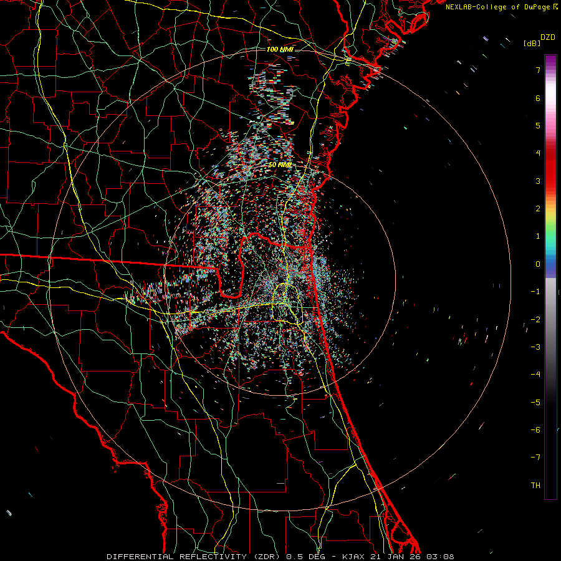Click the 6 value on color scale
Image resolution: width=561 pixels, height=561 pixels.
tap(538, 98)
